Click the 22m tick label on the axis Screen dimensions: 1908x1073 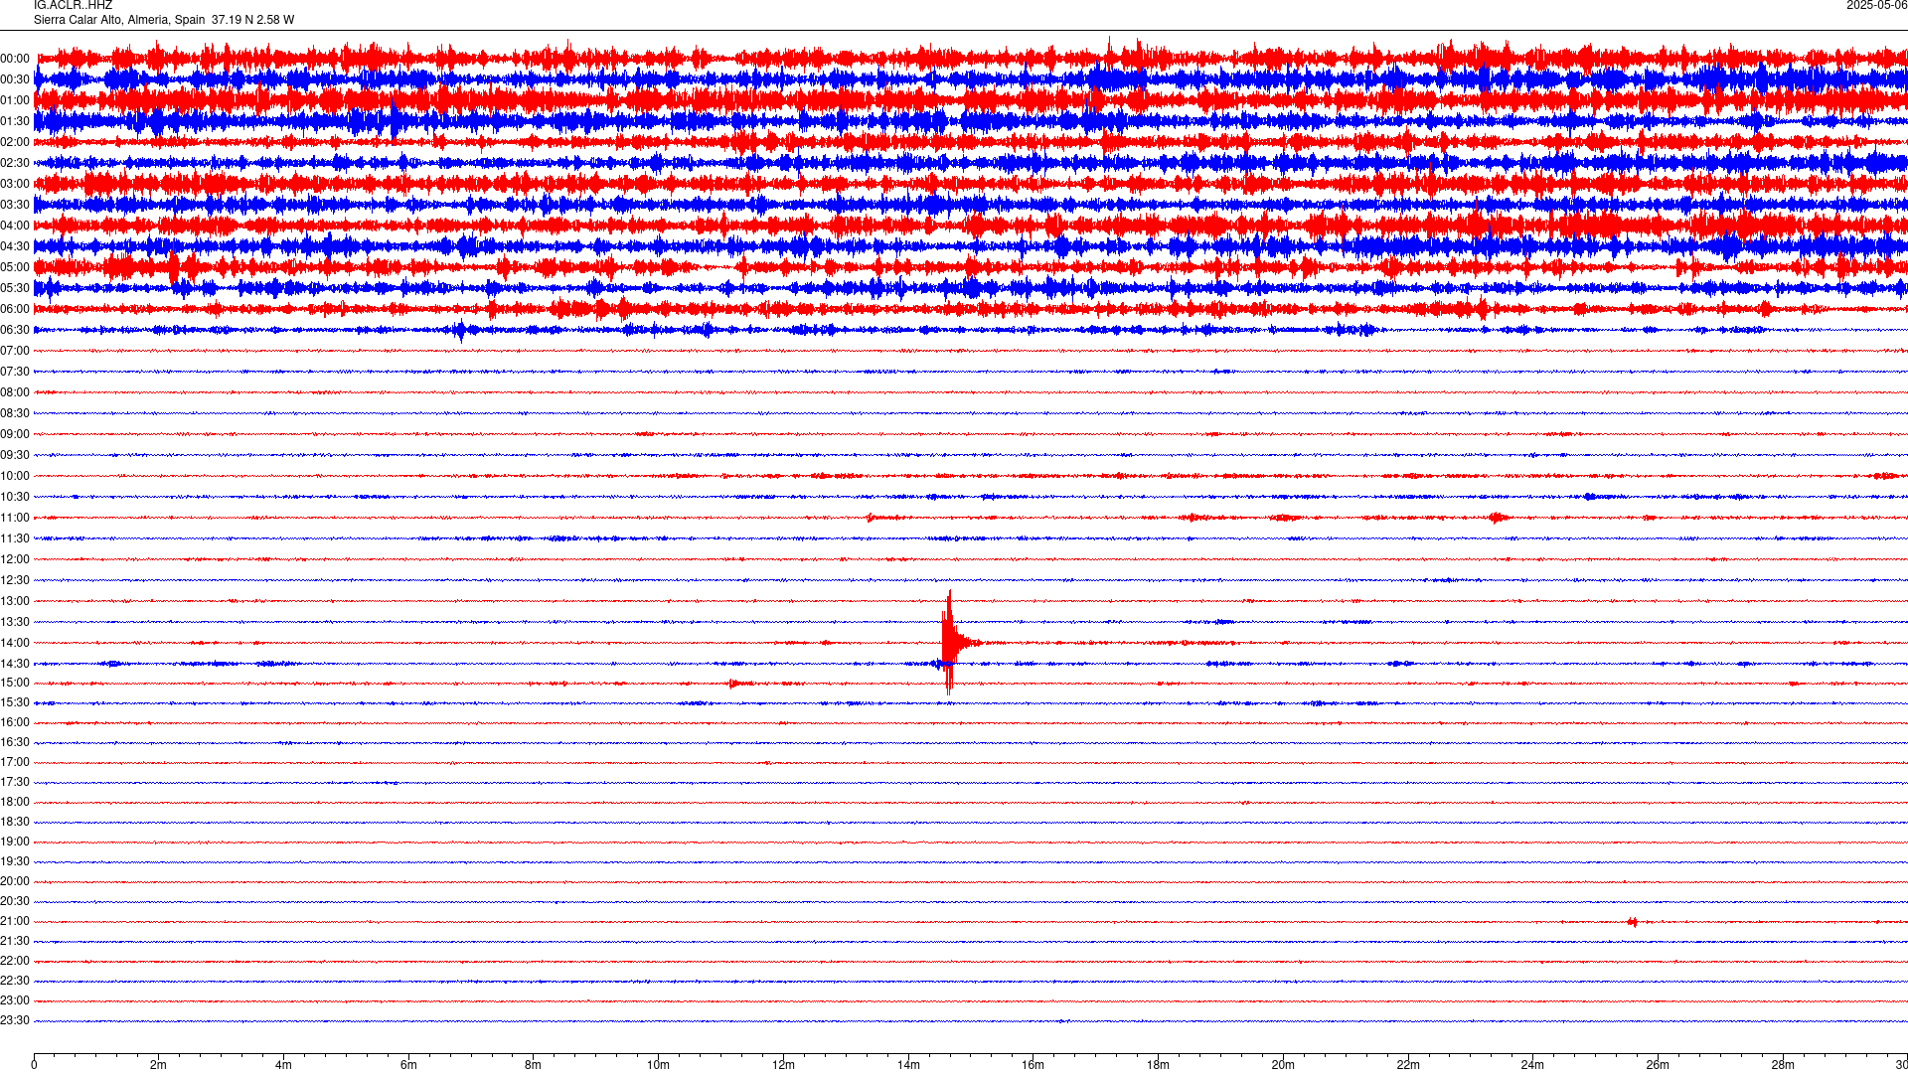pos(1408,1065)
